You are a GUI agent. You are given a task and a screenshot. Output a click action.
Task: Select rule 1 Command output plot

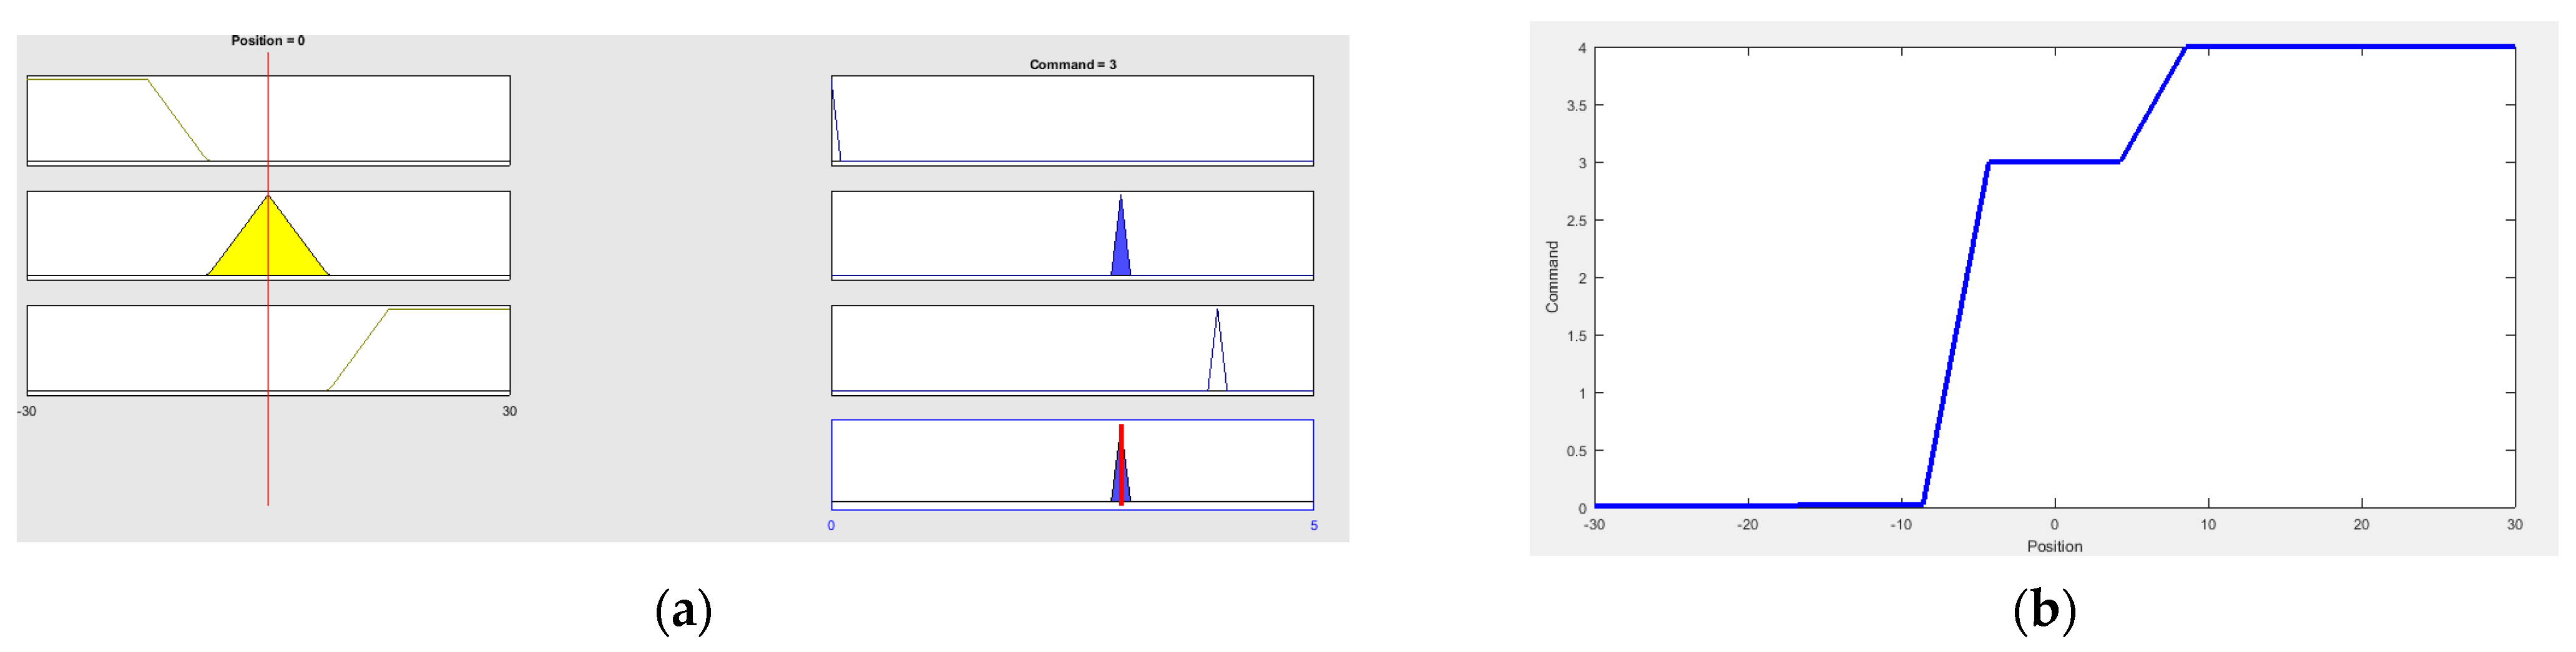1072,121
